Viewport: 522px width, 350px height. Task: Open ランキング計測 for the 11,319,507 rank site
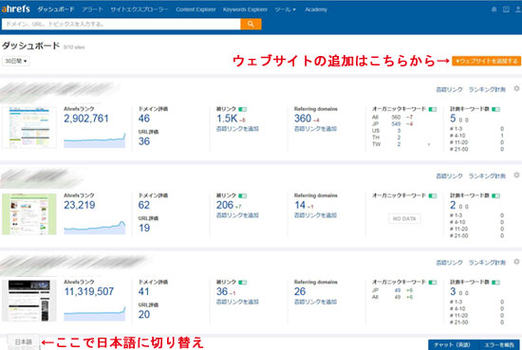coord(487,263)
